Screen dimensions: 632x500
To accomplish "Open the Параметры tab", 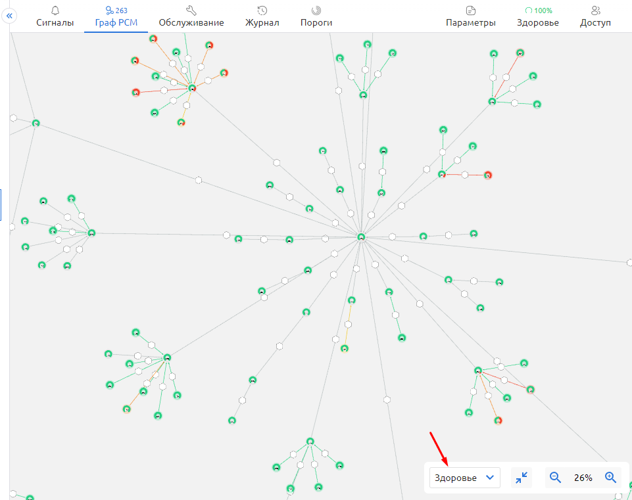I will pos(470,16).
